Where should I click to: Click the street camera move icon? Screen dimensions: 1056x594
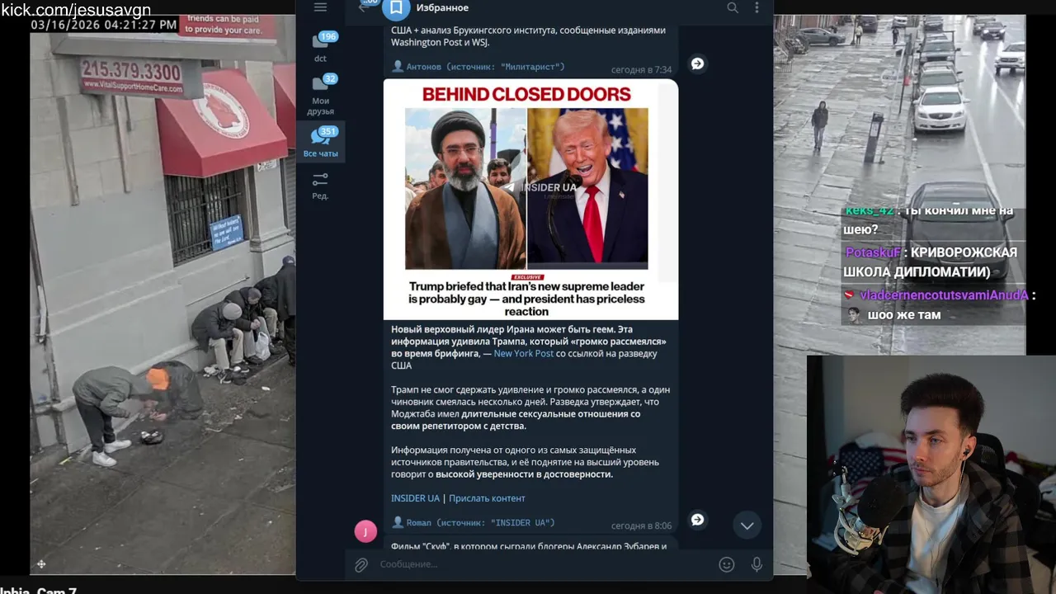tap(41, 564)
